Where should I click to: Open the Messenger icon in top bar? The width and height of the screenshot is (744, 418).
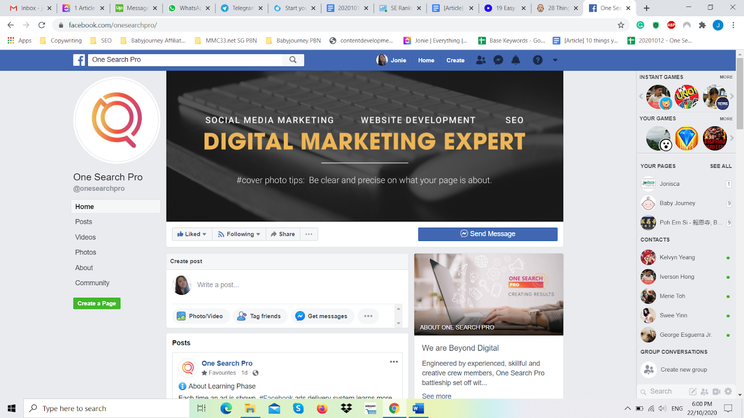point(498,60)
